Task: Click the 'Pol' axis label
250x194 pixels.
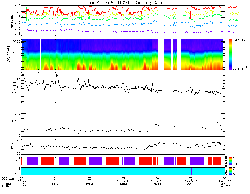Action: [x=16, y=161]
